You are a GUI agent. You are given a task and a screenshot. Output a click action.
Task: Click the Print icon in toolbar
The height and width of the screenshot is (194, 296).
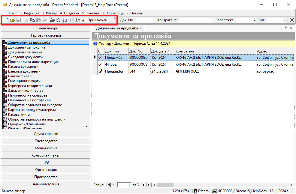click(52, 20)
